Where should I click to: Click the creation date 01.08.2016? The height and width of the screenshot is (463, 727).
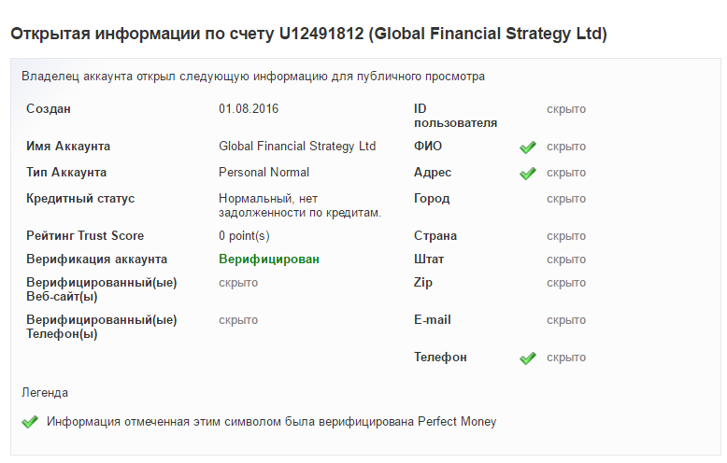click(249, 109)
